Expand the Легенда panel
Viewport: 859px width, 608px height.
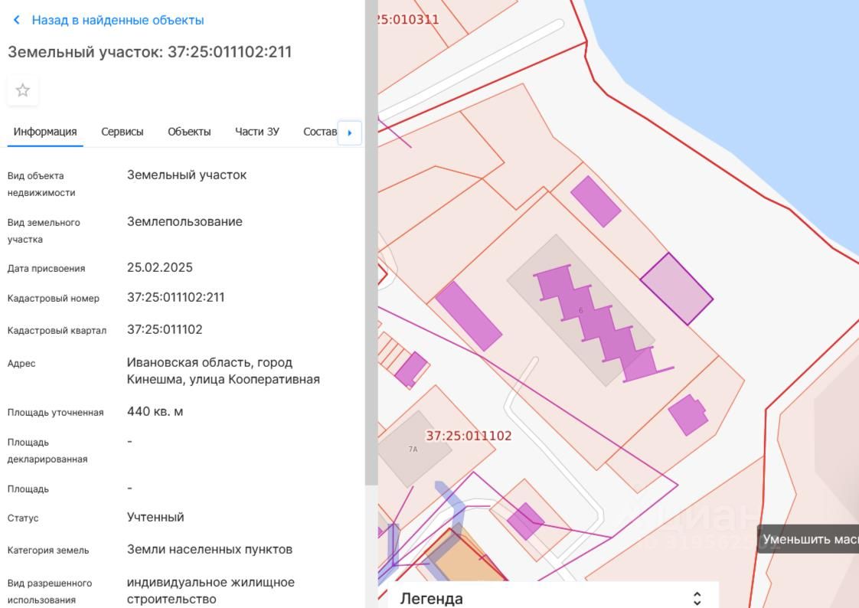pos(697,598)
